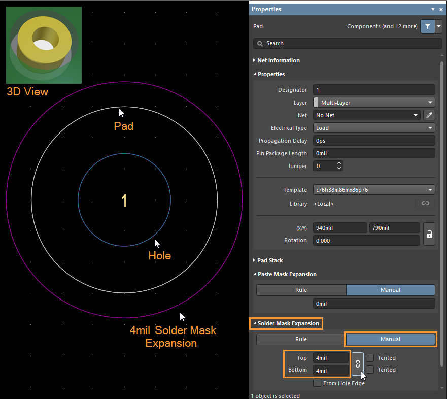Click the Multi-Layer color swatch
This screenshot has height=399, width=447.
pyautogui.click(x=316, y=103)
